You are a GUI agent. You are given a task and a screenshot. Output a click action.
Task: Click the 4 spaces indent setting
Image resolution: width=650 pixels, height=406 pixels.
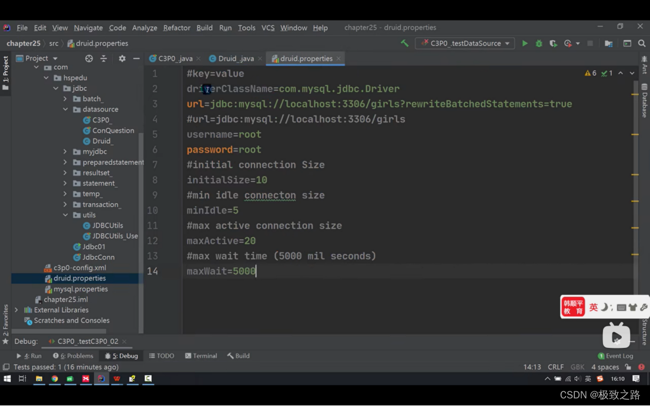(605, 367)
